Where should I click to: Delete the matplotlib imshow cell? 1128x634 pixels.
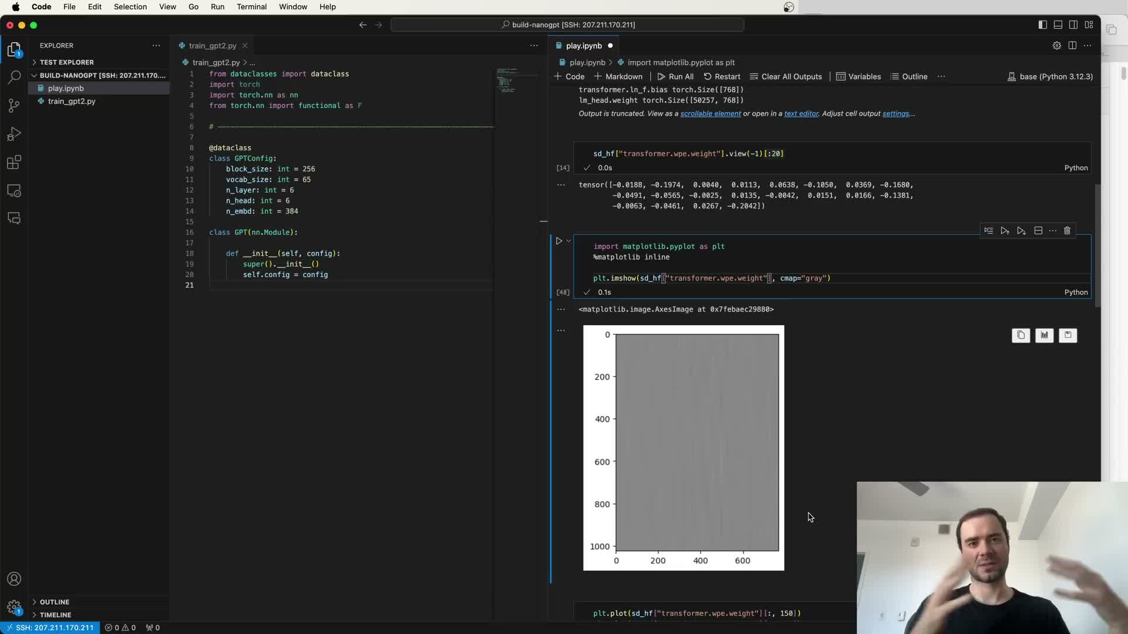pyautogui.click(x=1067, y=231)
